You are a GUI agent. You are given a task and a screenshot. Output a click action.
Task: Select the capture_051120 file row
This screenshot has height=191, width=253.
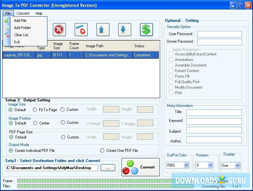81,55
